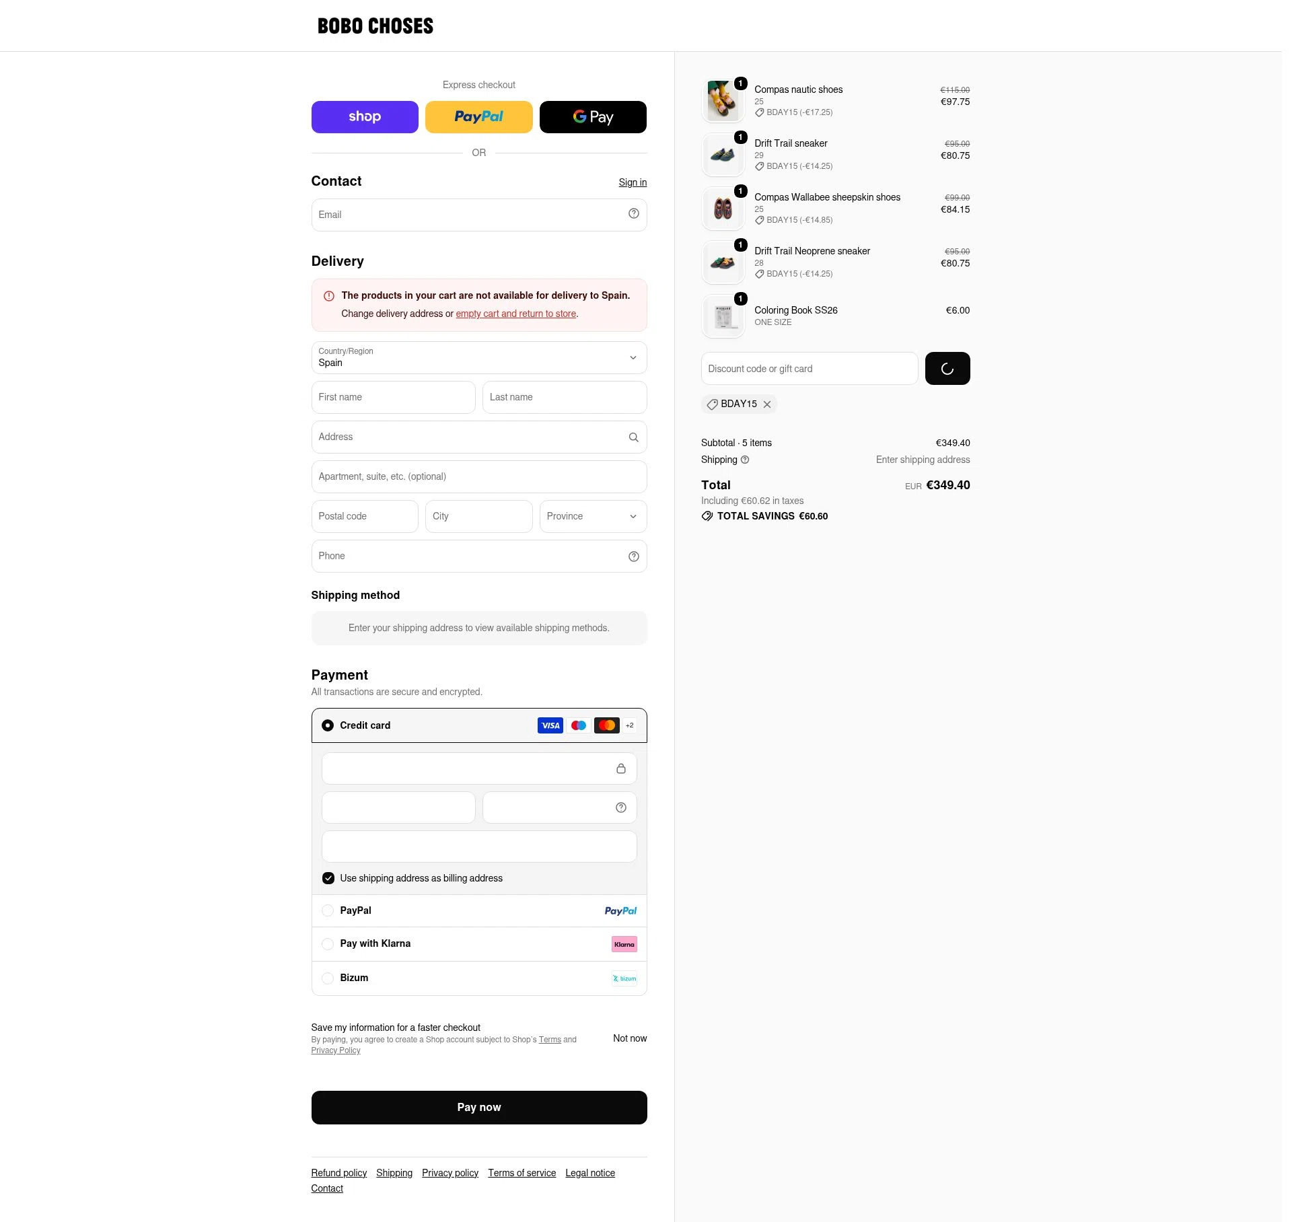Click the +2 more card brands badge
The width and height of the screenshot is (1292, 1222).
(630, 725)
